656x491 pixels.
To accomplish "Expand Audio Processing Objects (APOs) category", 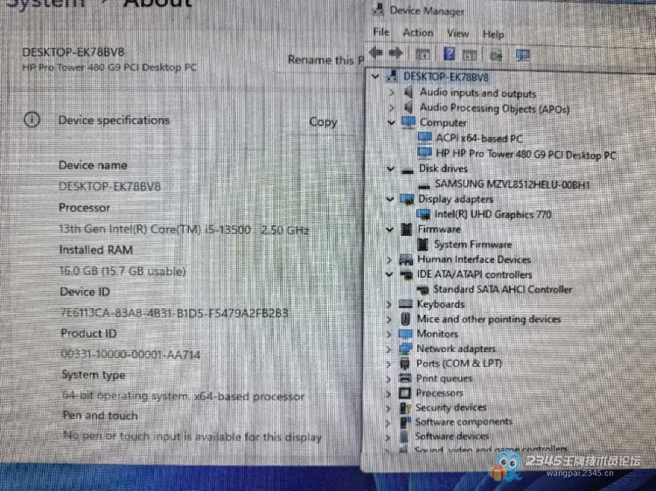I will [x=392, y=107].
